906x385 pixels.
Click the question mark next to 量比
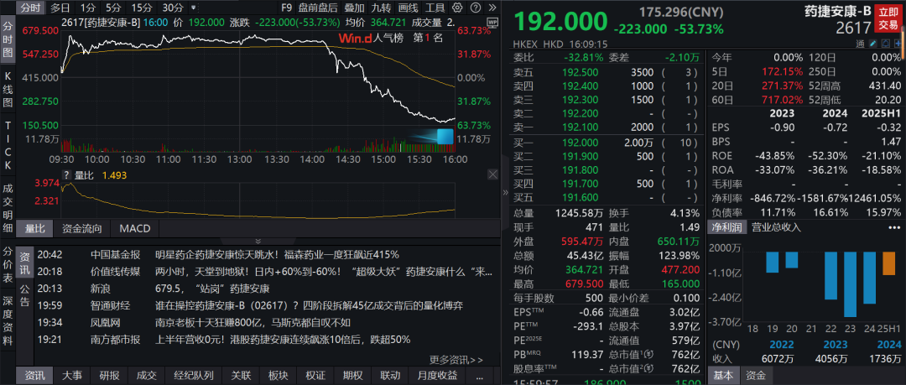coord(66,175)
